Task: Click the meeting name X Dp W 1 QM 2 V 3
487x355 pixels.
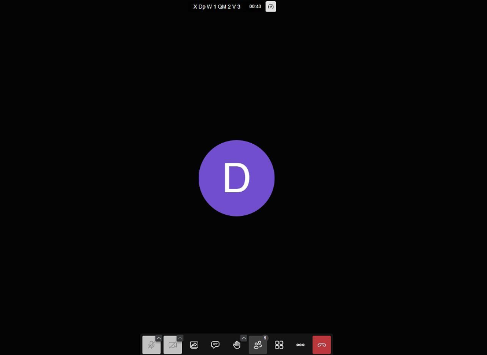Action: click(x=217, y=6)
